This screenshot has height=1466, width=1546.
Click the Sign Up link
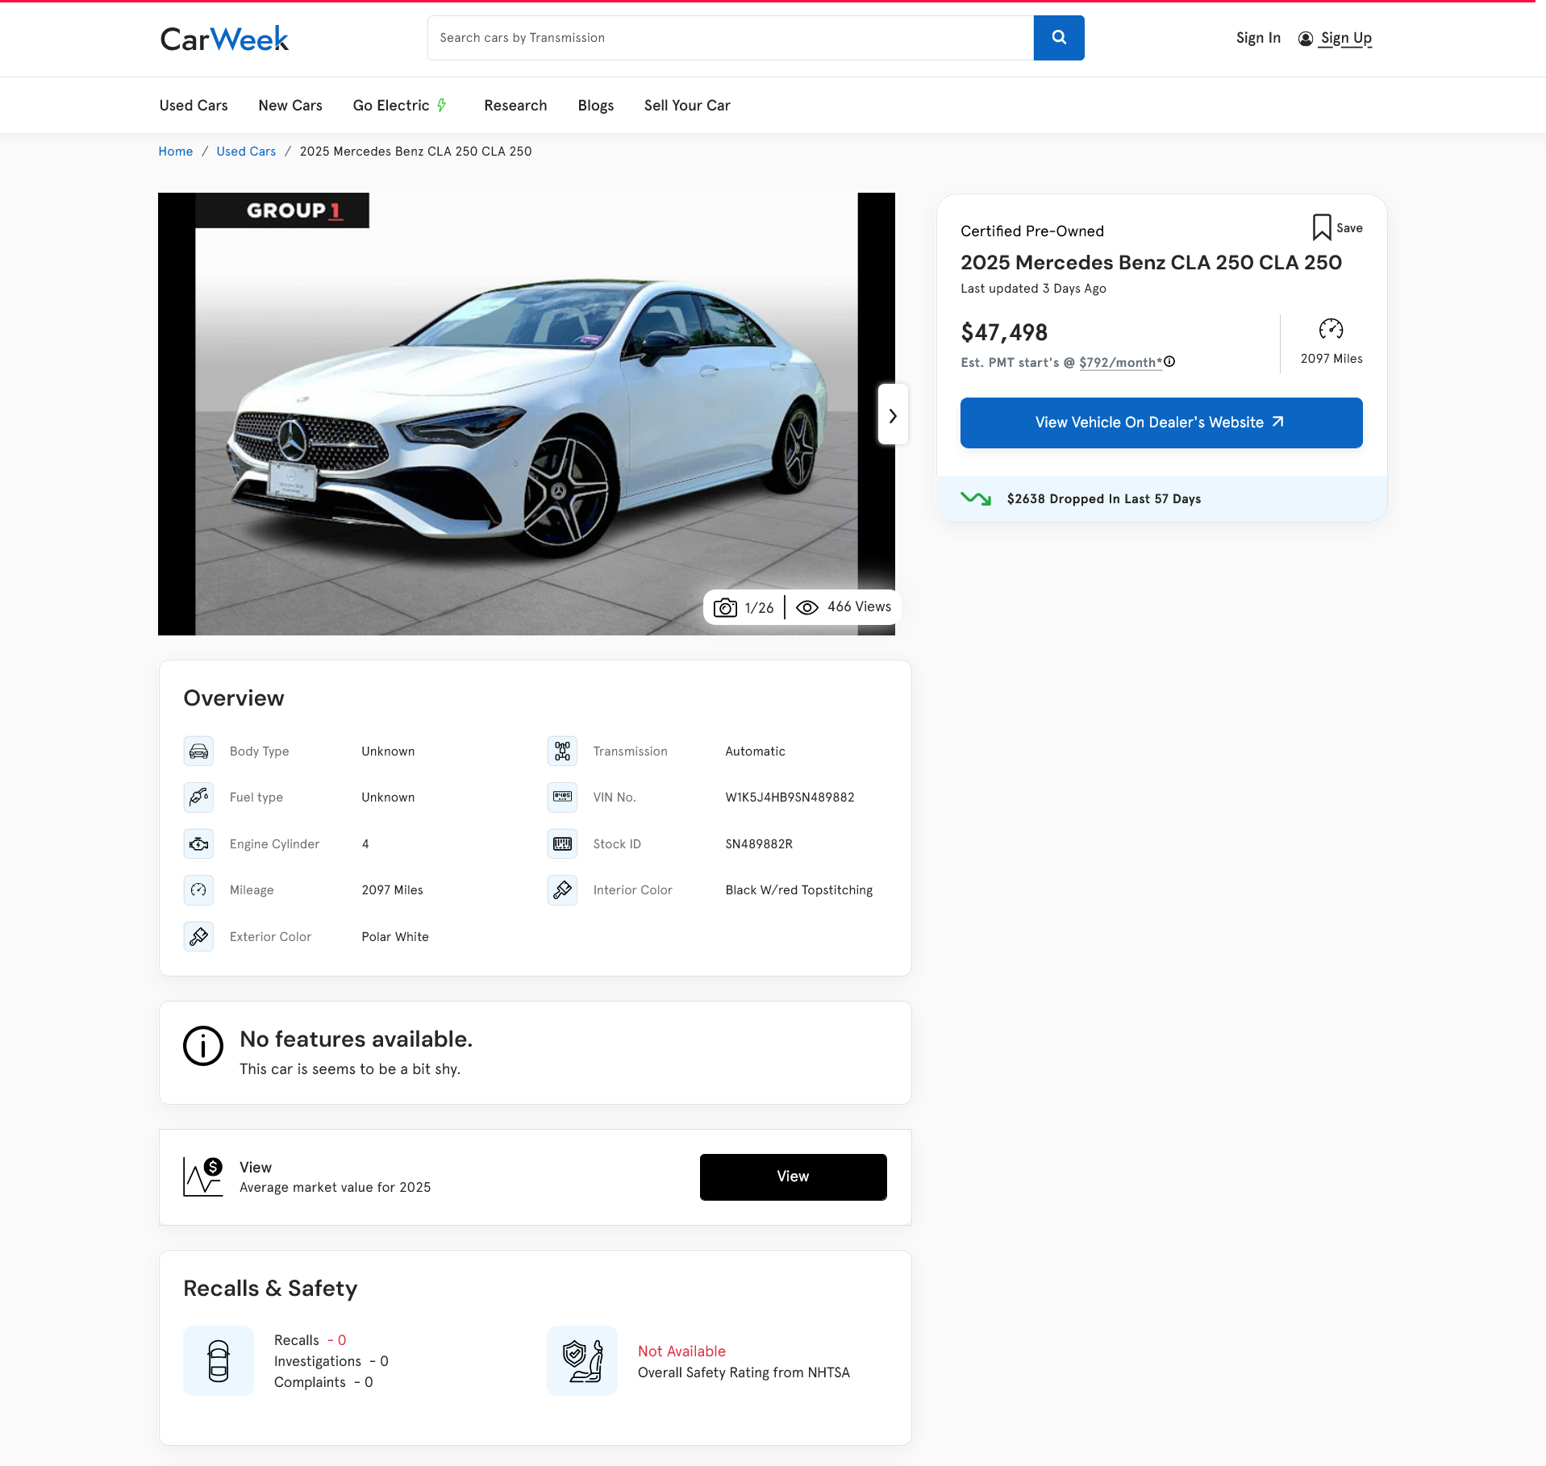click(1346, 38)
